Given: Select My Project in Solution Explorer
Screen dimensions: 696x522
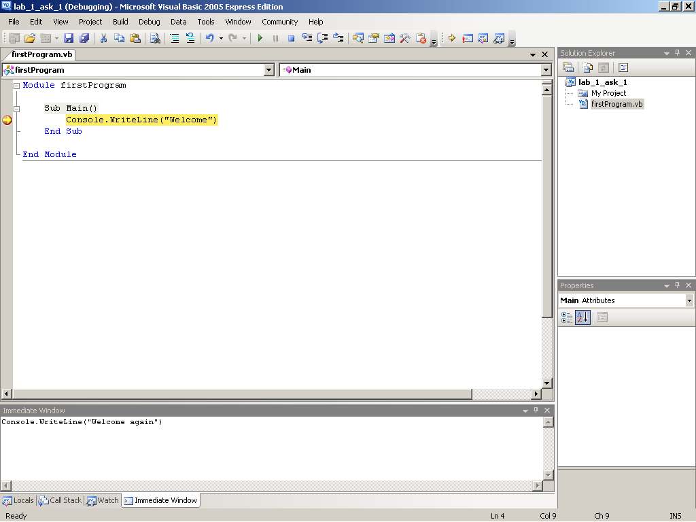Looking at the screenshot, I should tap(608, 93).
